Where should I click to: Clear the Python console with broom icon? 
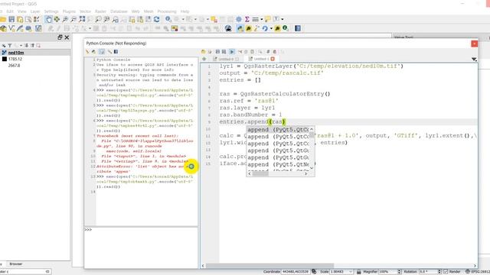[87, 52]
